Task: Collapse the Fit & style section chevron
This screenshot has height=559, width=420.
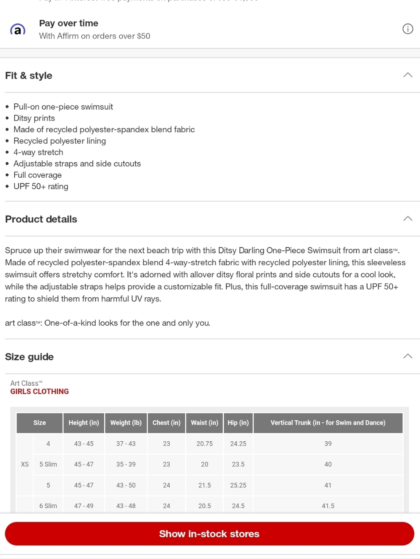Action: 407,75
